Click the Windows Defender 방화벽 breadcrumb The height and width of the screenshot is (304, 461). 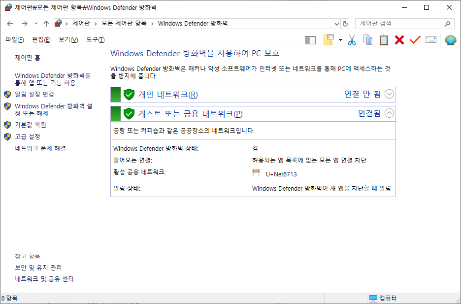pyautogui.click(x=193, y=24)
